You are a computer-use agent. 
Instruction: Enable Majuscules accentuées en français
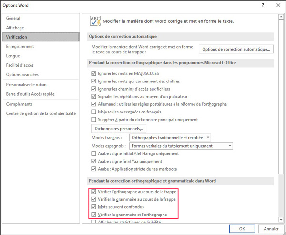click(93, 112)
